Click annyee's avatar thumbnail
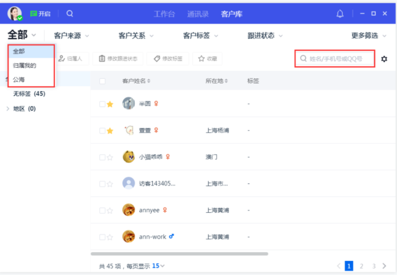Image resolution: width=397 pixels, height=275 pixels. pyautogui.click(x=128, y=210)
